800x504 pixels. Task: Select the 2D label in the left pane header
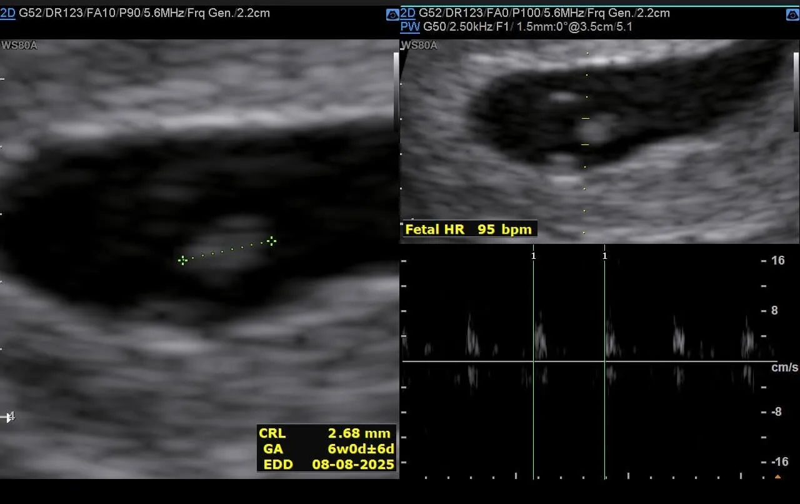pyautogui.click(x=8, y=13)
